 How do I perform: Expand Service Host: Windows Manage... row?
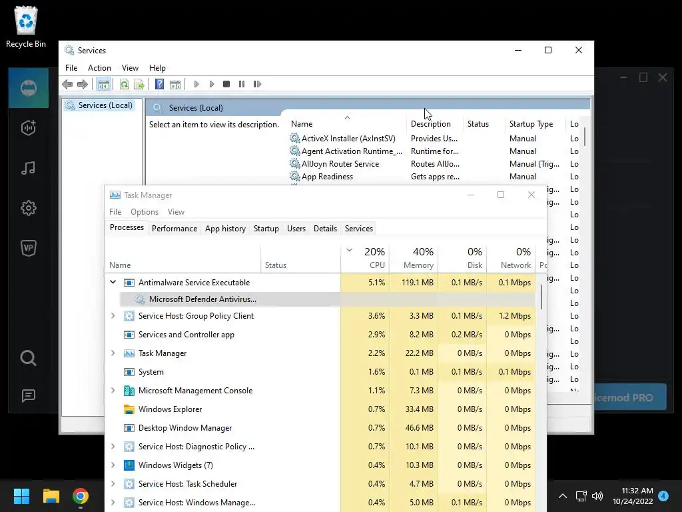tap(113, 503)
